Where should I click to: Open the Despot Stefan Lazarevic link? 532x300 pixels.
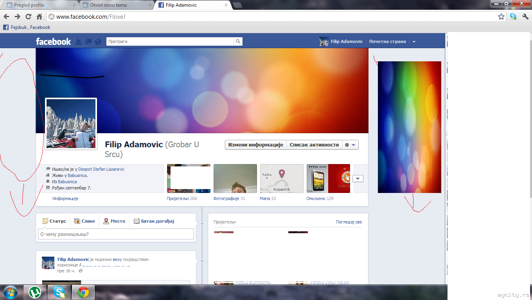pyautogui.click(x=101, y=169)
